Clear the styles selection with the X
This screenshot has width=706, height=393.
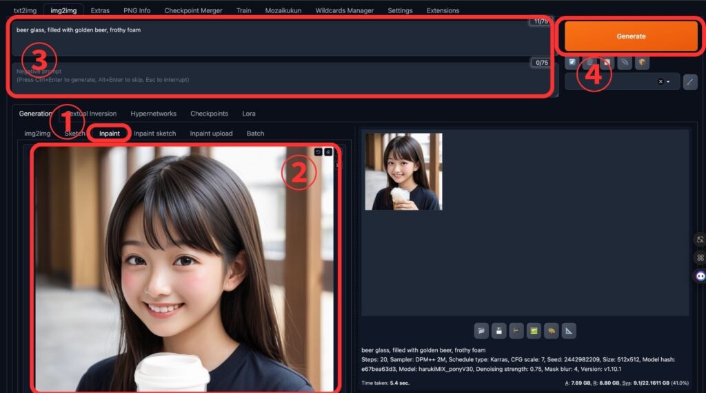point(660,82)
